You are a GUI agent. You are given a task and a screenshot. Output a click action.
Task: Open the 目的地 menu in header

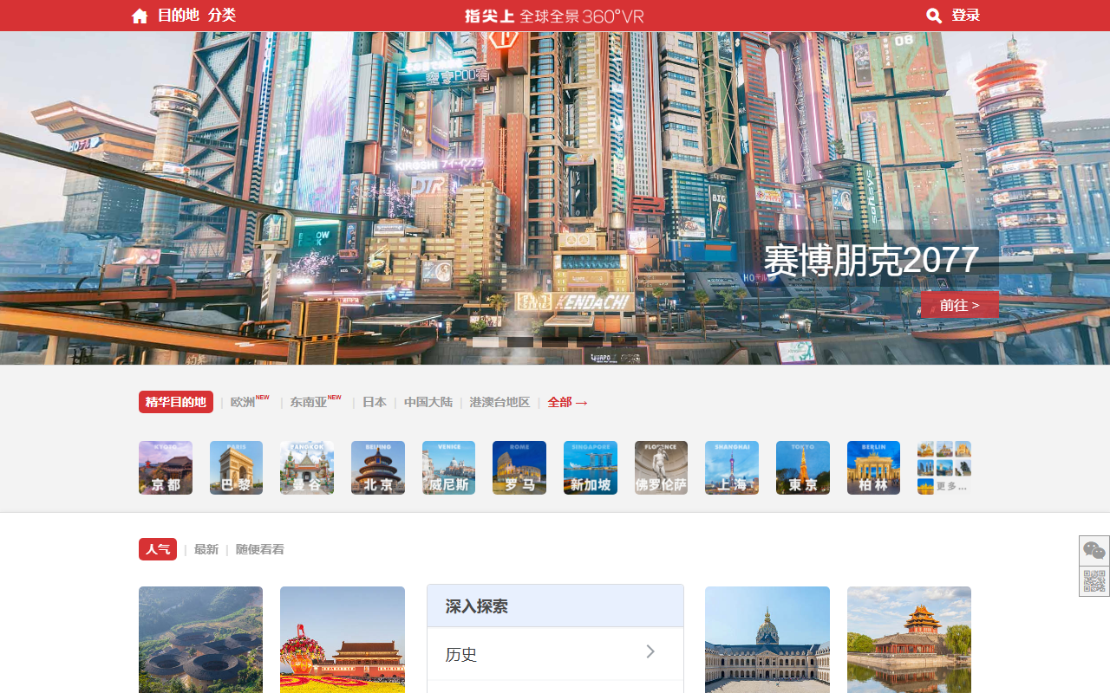(179, 16)
